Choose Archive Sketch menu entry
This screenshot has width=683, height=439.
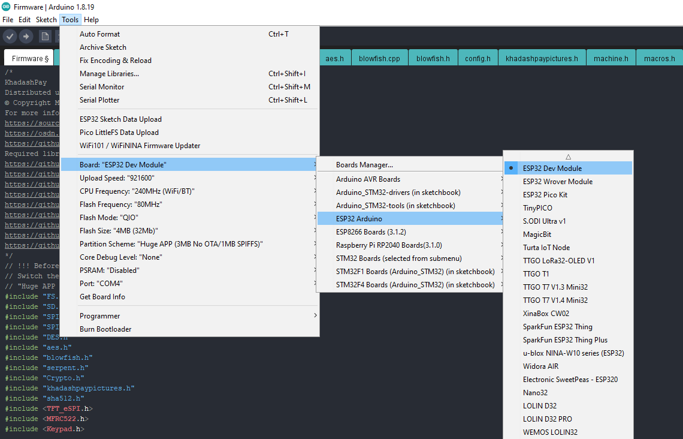point(190,47)
